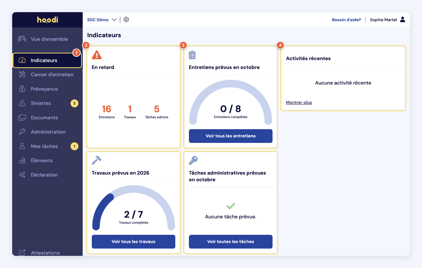This screenshot has height=268, width=422.
Task: Click Voir toutes les tâches button
Action: [231, 242]
